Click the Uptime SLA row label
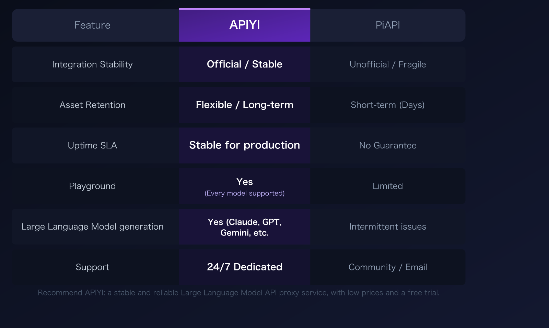The height and width of the screenshot is (328, 549). (92, 145)
